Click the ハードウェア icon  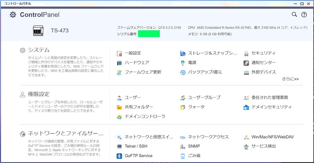[x=119, y=63]
